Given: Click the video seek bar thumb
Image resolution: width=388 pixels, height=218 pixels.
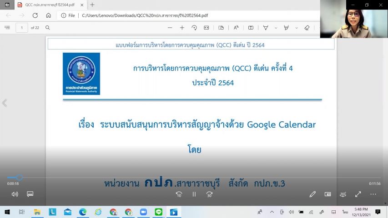Looking at the screenshot, I should (19, 177).
